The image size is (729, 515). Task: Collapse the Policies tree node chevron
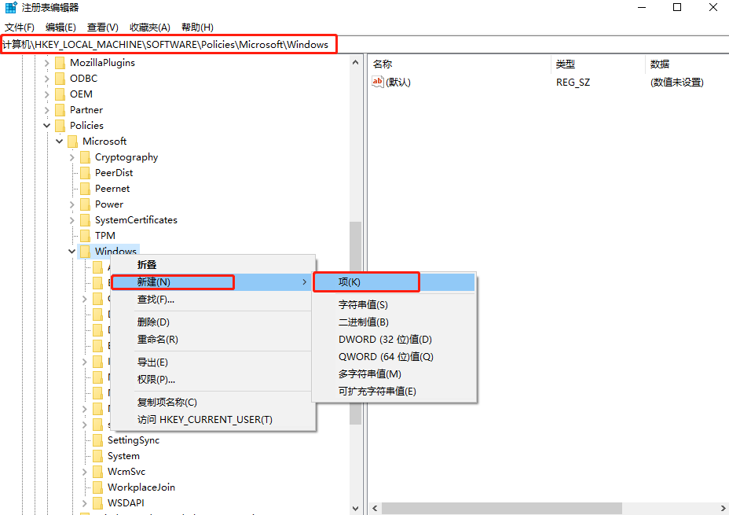(x=46, y=125)
